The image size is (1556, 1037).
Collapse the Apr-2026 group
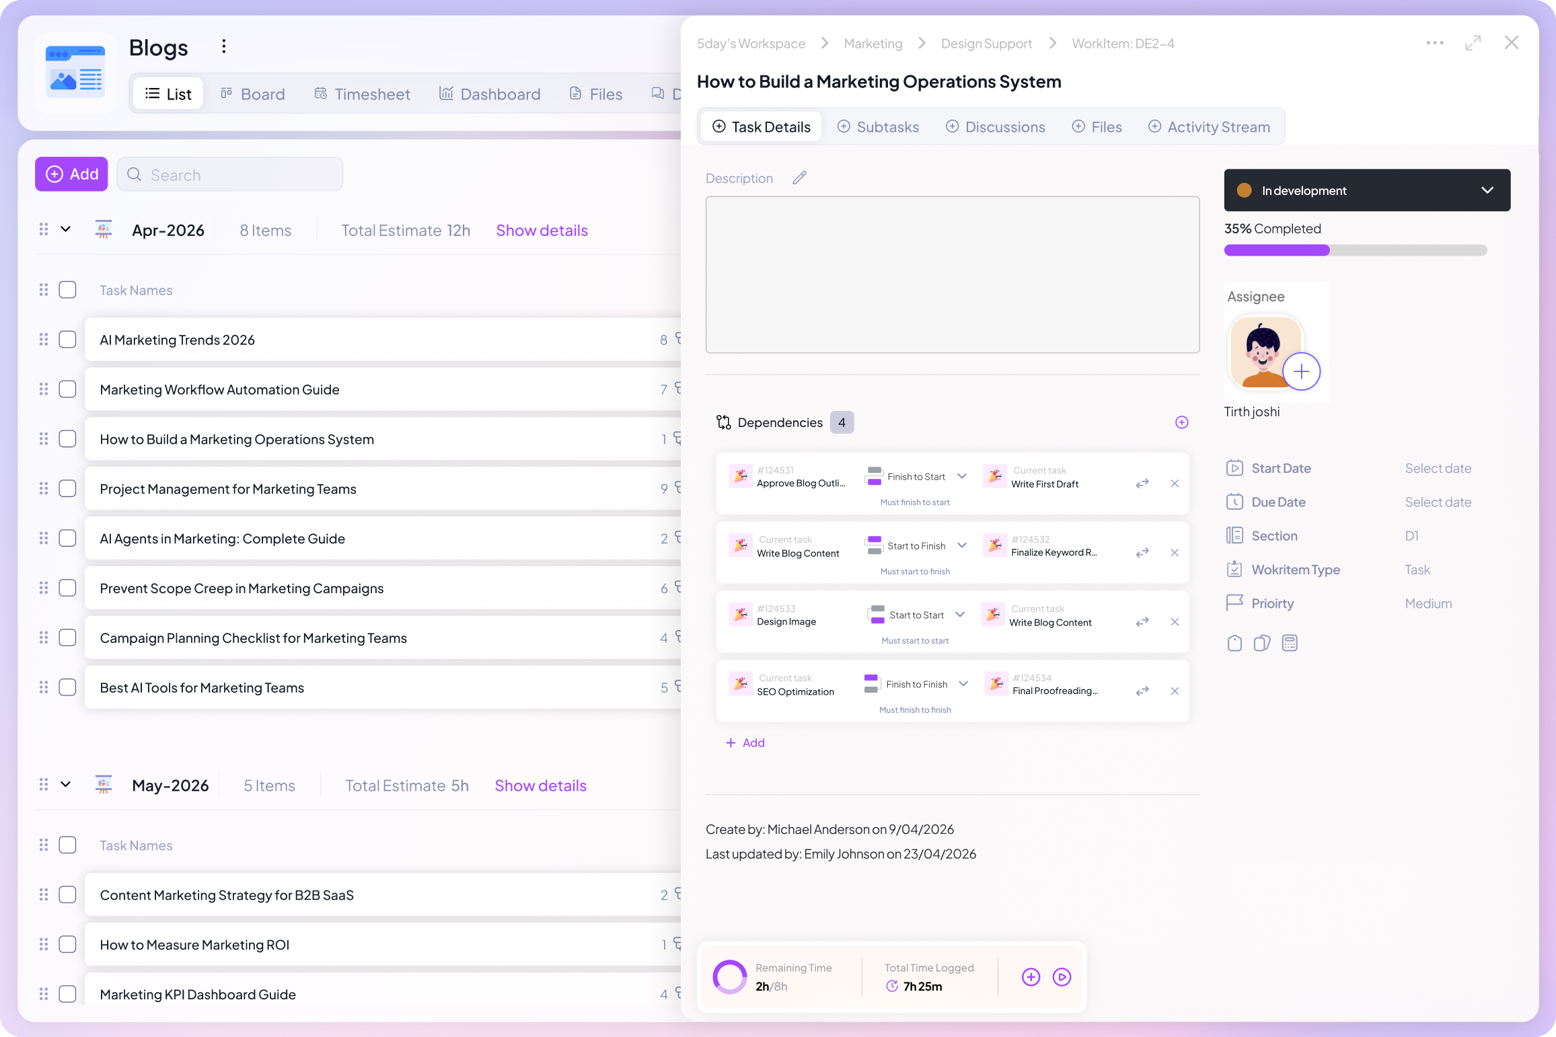[65, 229]
